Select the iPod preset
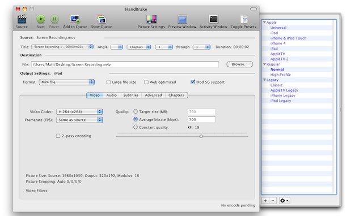346x216 pixels. click(274, 33)
